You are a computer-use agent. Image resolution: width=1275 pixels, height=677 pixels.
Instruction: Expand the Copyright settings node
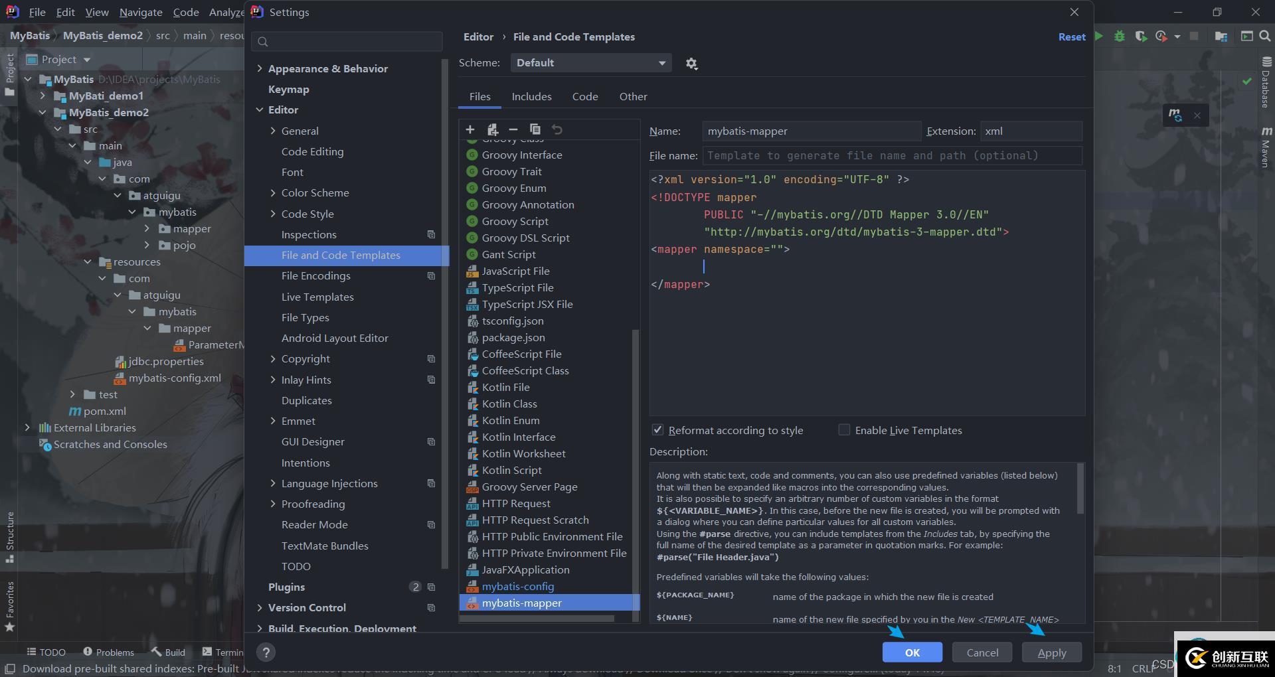[273, 358]
